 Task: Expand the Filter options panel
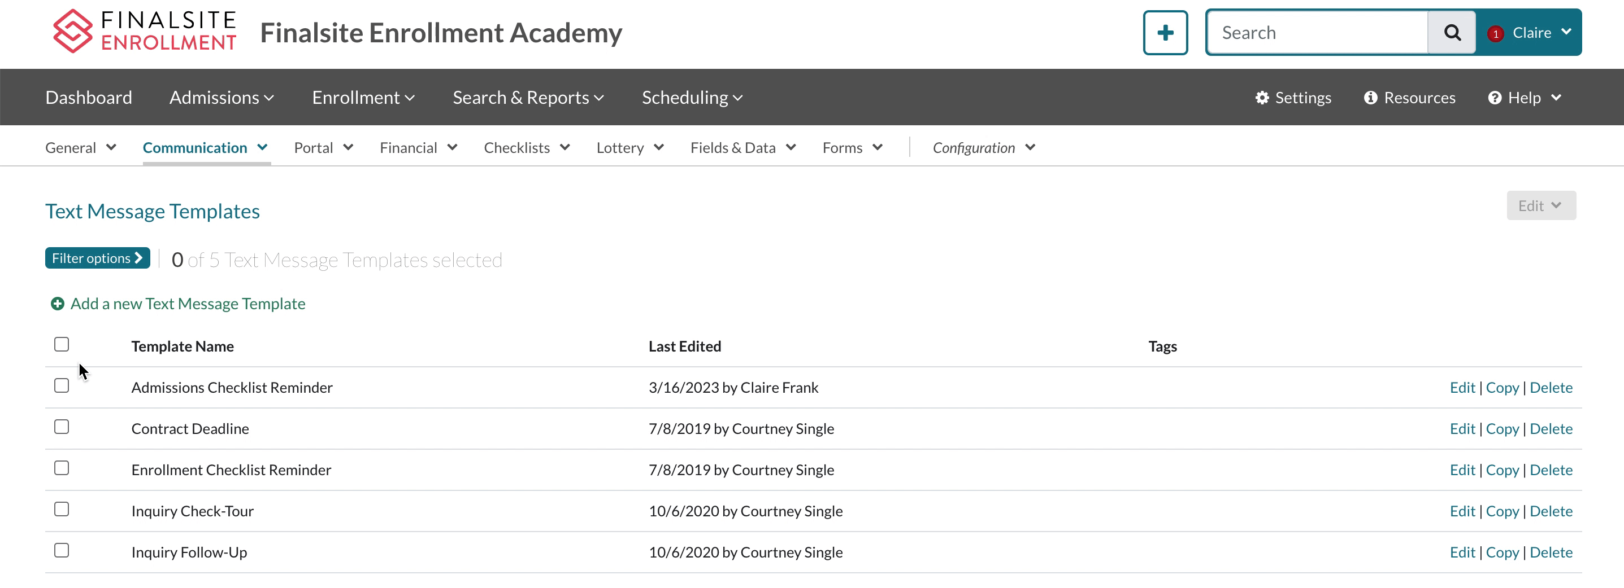click(x=97, y=258)
